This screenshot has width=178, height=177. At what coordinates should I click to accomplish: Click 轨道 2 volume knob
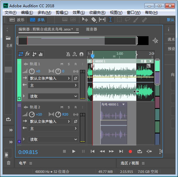coord(32,114)
